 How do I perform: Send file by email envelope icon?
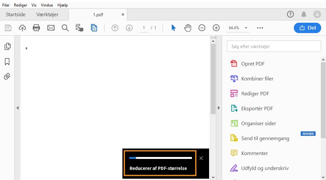(51, 28)
